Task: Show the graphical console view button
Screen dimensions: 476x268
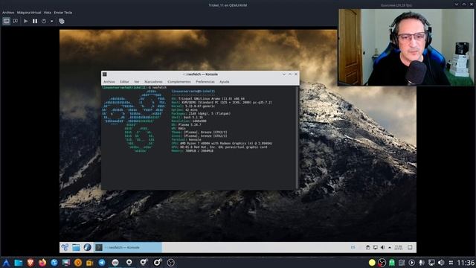Action: click(x=7, y=22)
